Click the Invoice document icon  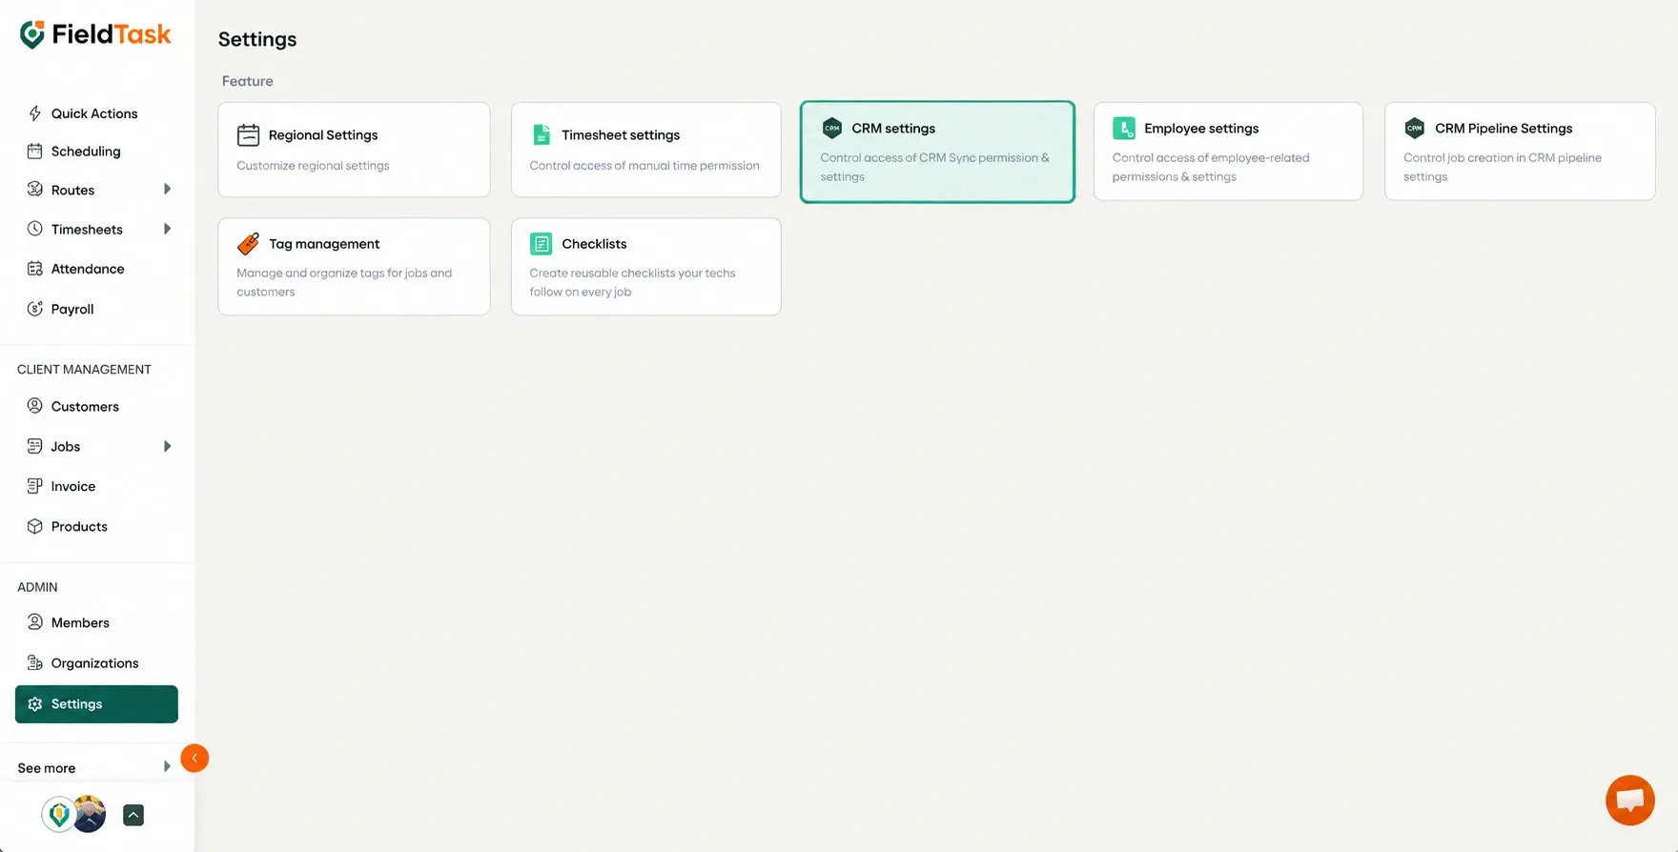point(35,486)
